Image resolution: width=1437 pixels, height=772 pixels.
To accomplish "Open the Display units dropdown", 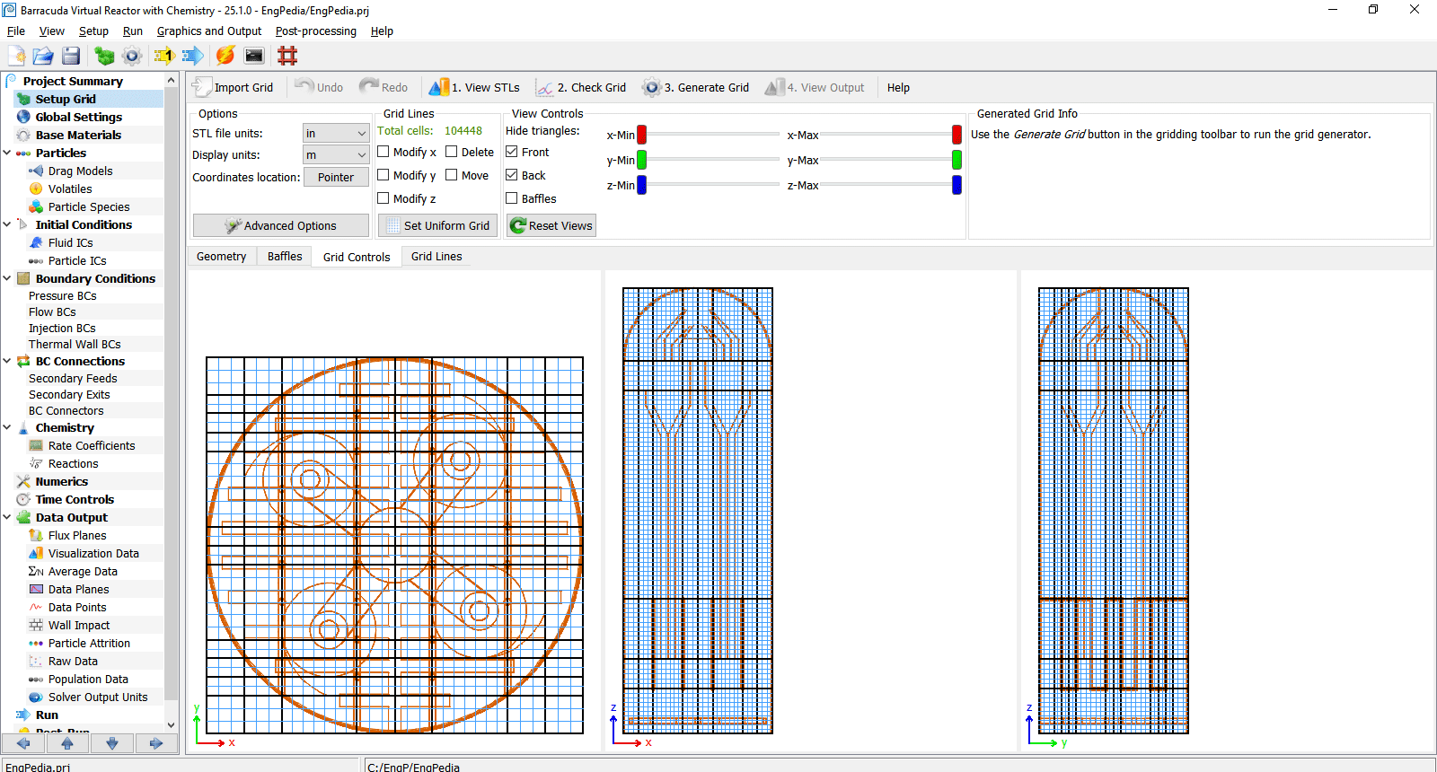I will pos(336,155).
